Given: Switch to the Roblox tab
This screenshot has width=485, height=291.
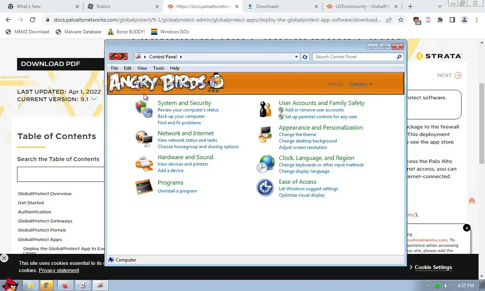Looking at the screenshot, I should click(122, 6).
